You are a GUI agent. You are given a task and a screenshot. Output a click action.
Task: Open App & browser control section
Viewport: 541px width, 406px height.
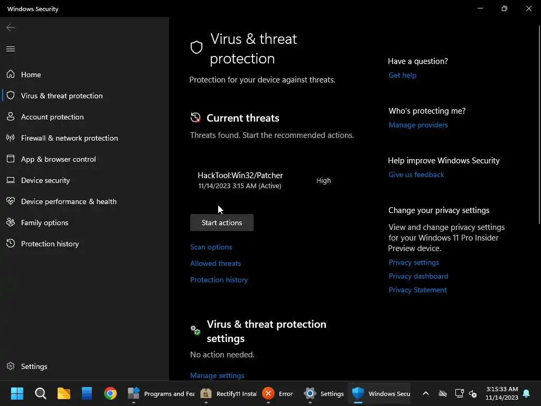click(x=85, y=159)
